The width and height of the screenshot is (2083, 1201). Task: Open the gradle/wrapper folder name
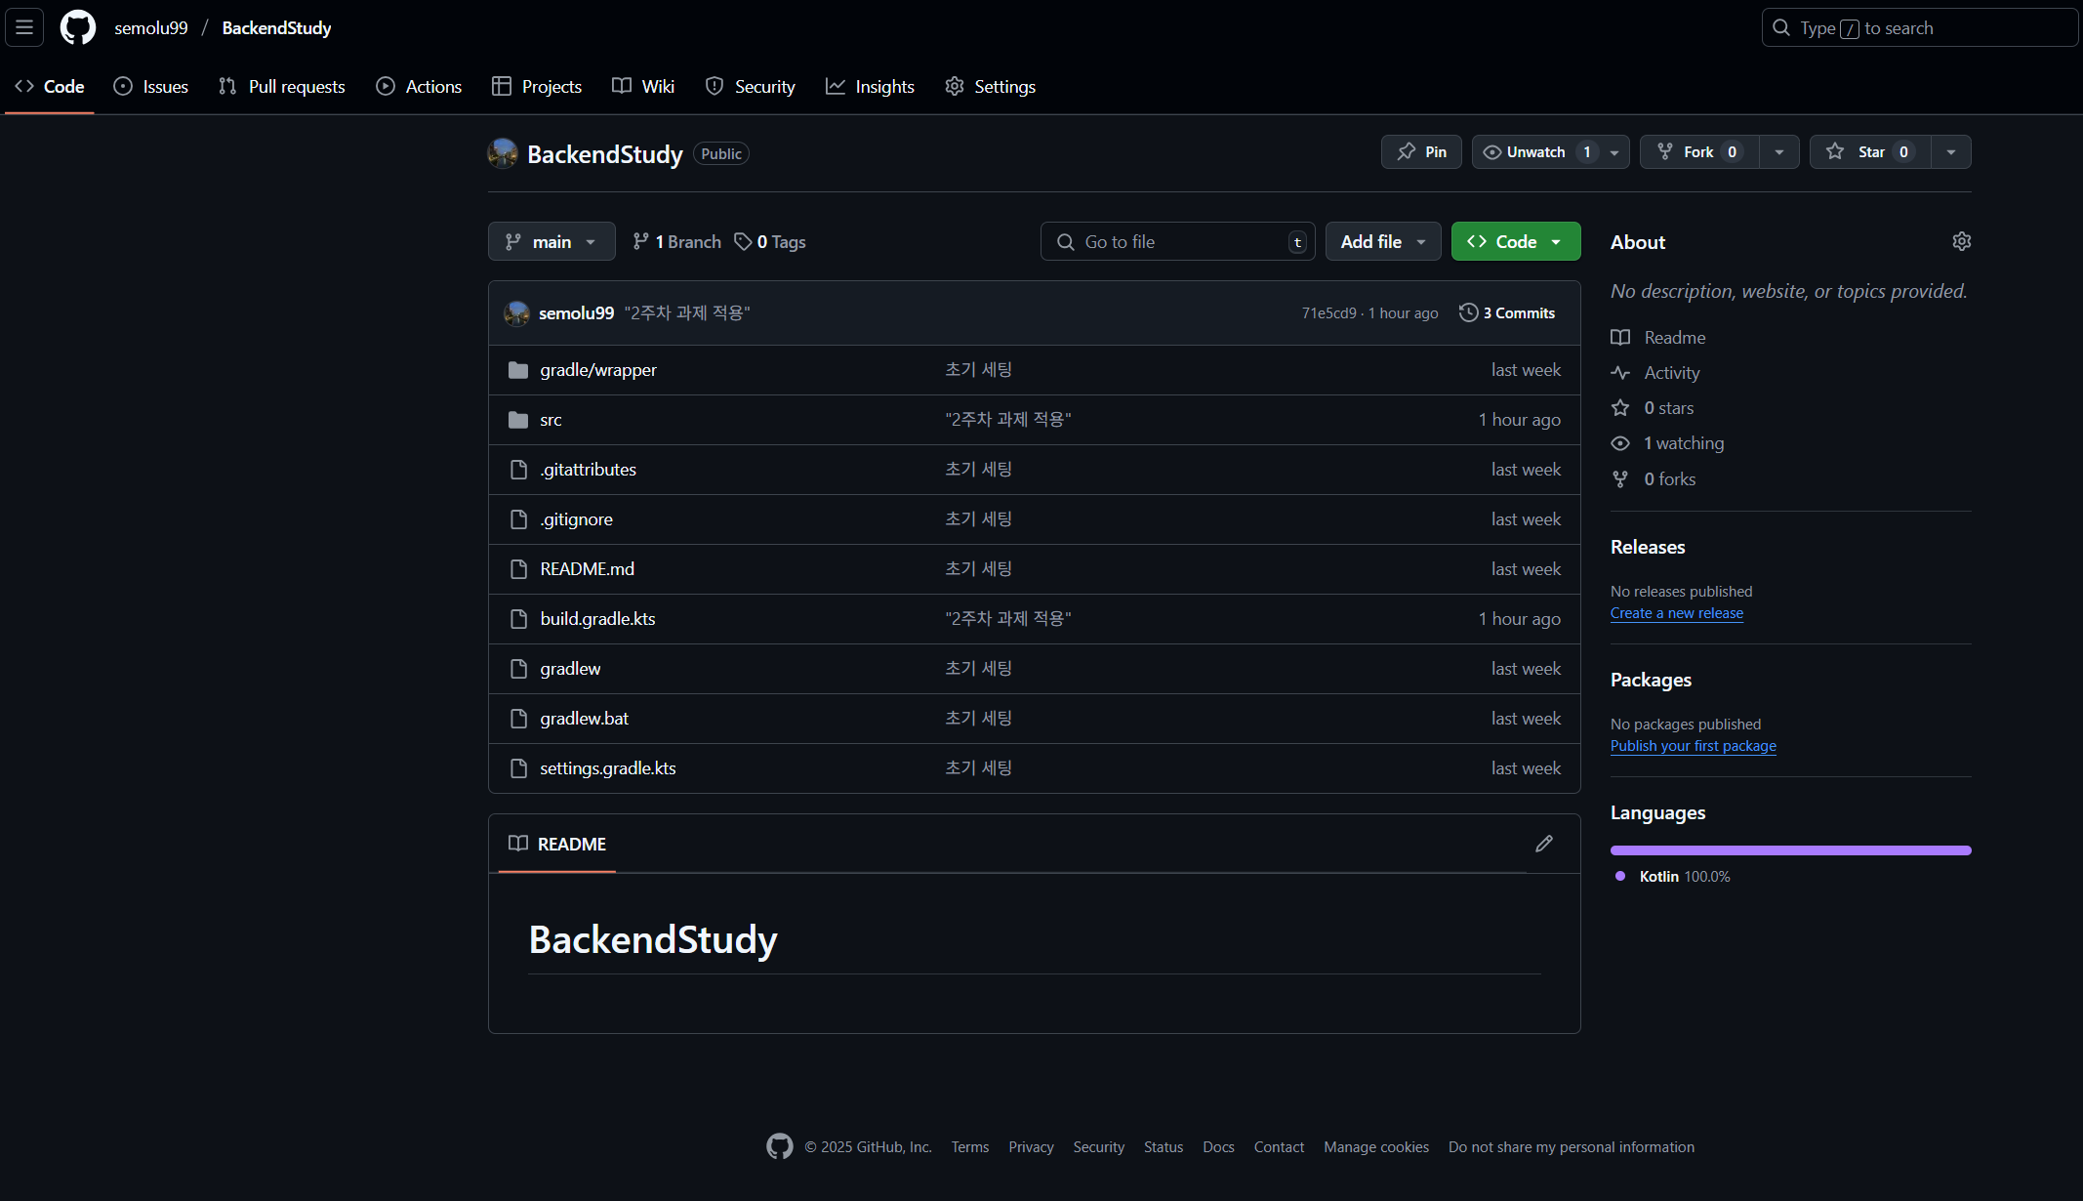pyautogui.click(x=598, y=370)
